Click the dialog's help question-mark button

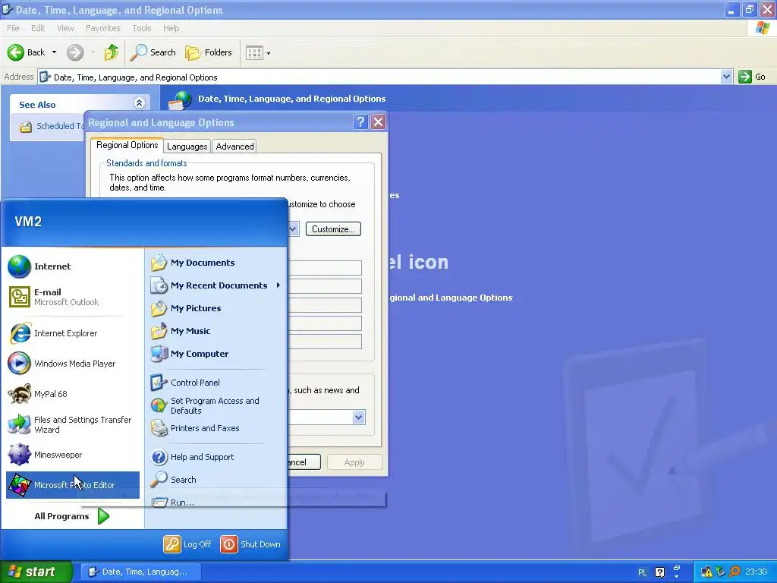pyautogui.click(x=360, y=122)
